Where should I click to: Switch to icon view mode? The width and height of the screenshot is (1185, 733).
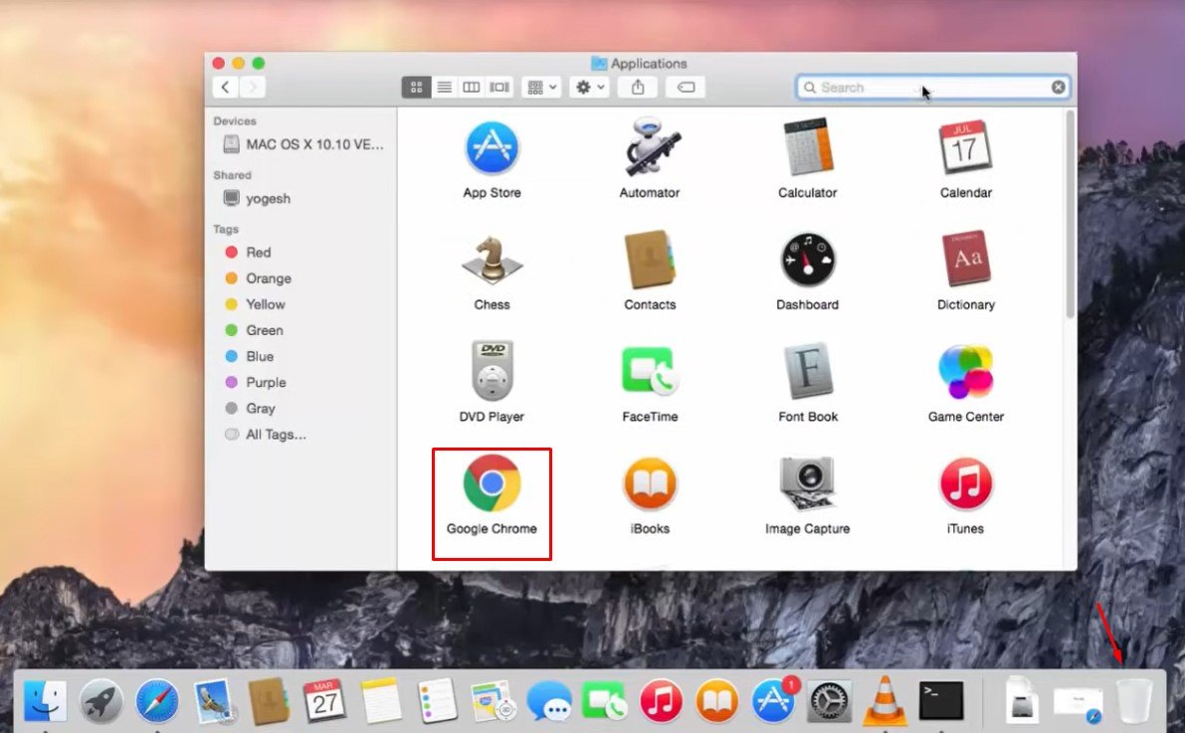tap(416, 88)
